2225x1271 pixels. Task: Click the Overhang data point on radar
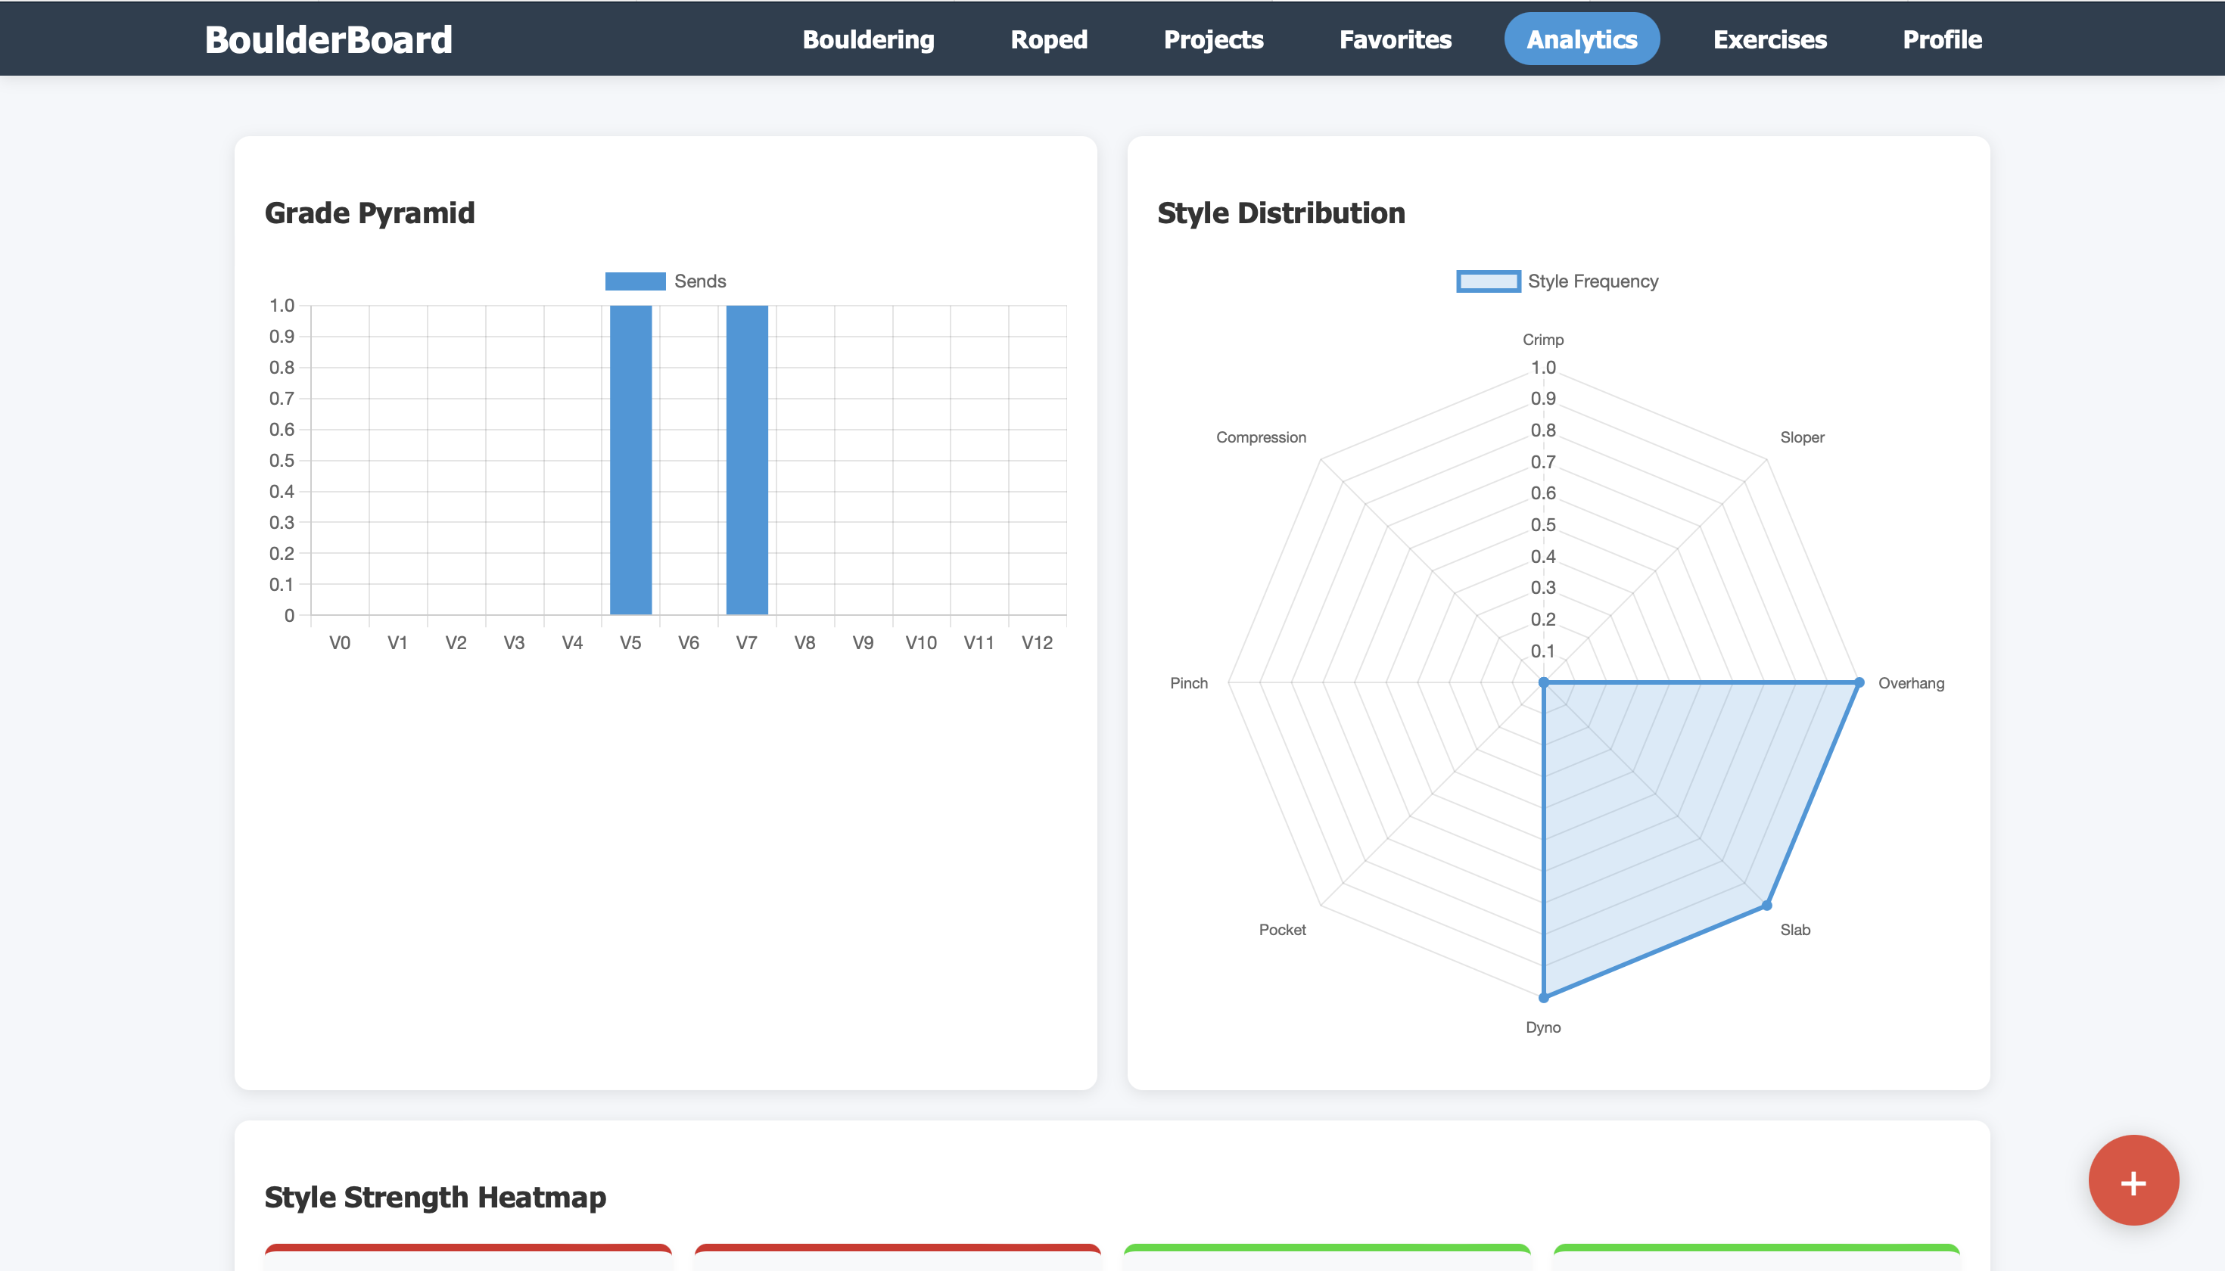pos(1858,682)
